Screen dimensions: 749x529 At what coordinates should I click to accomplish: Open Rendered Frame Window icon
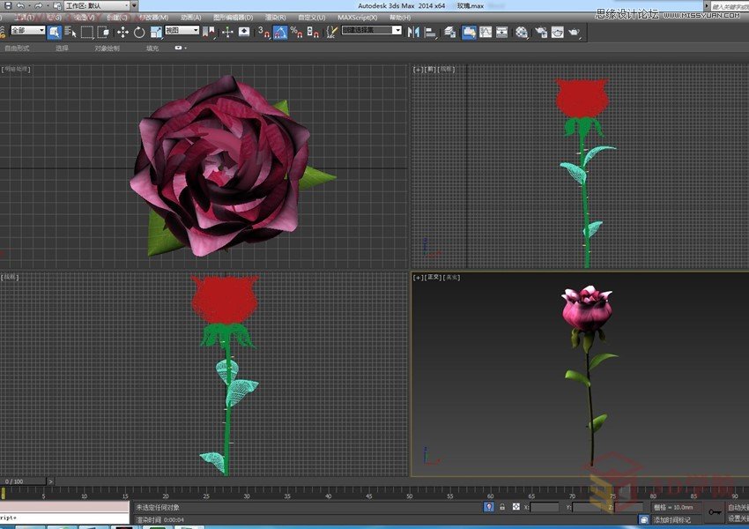click(558, 33)
